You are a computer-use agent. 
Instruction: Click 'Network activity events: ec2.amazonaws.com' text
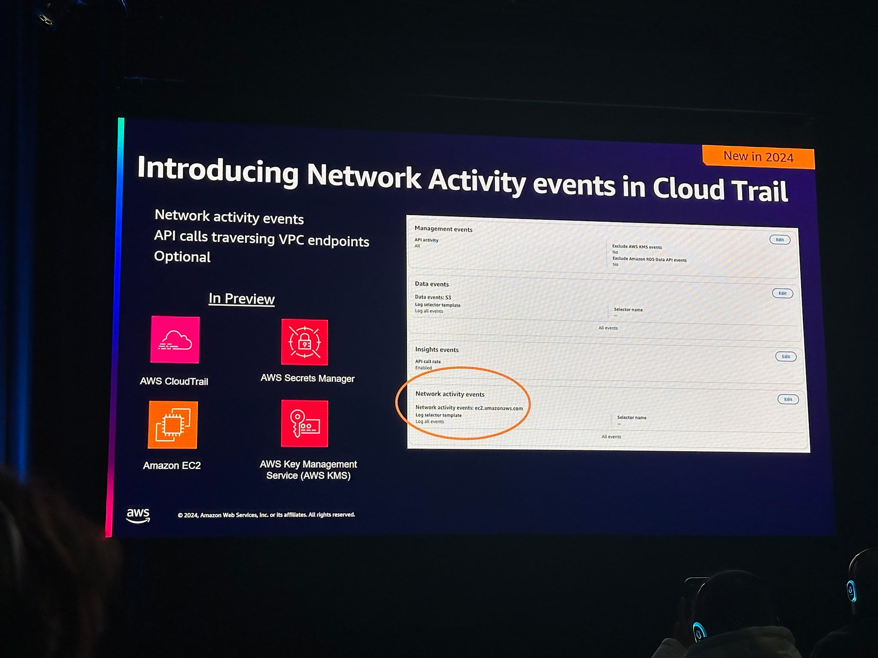(469, 408)
